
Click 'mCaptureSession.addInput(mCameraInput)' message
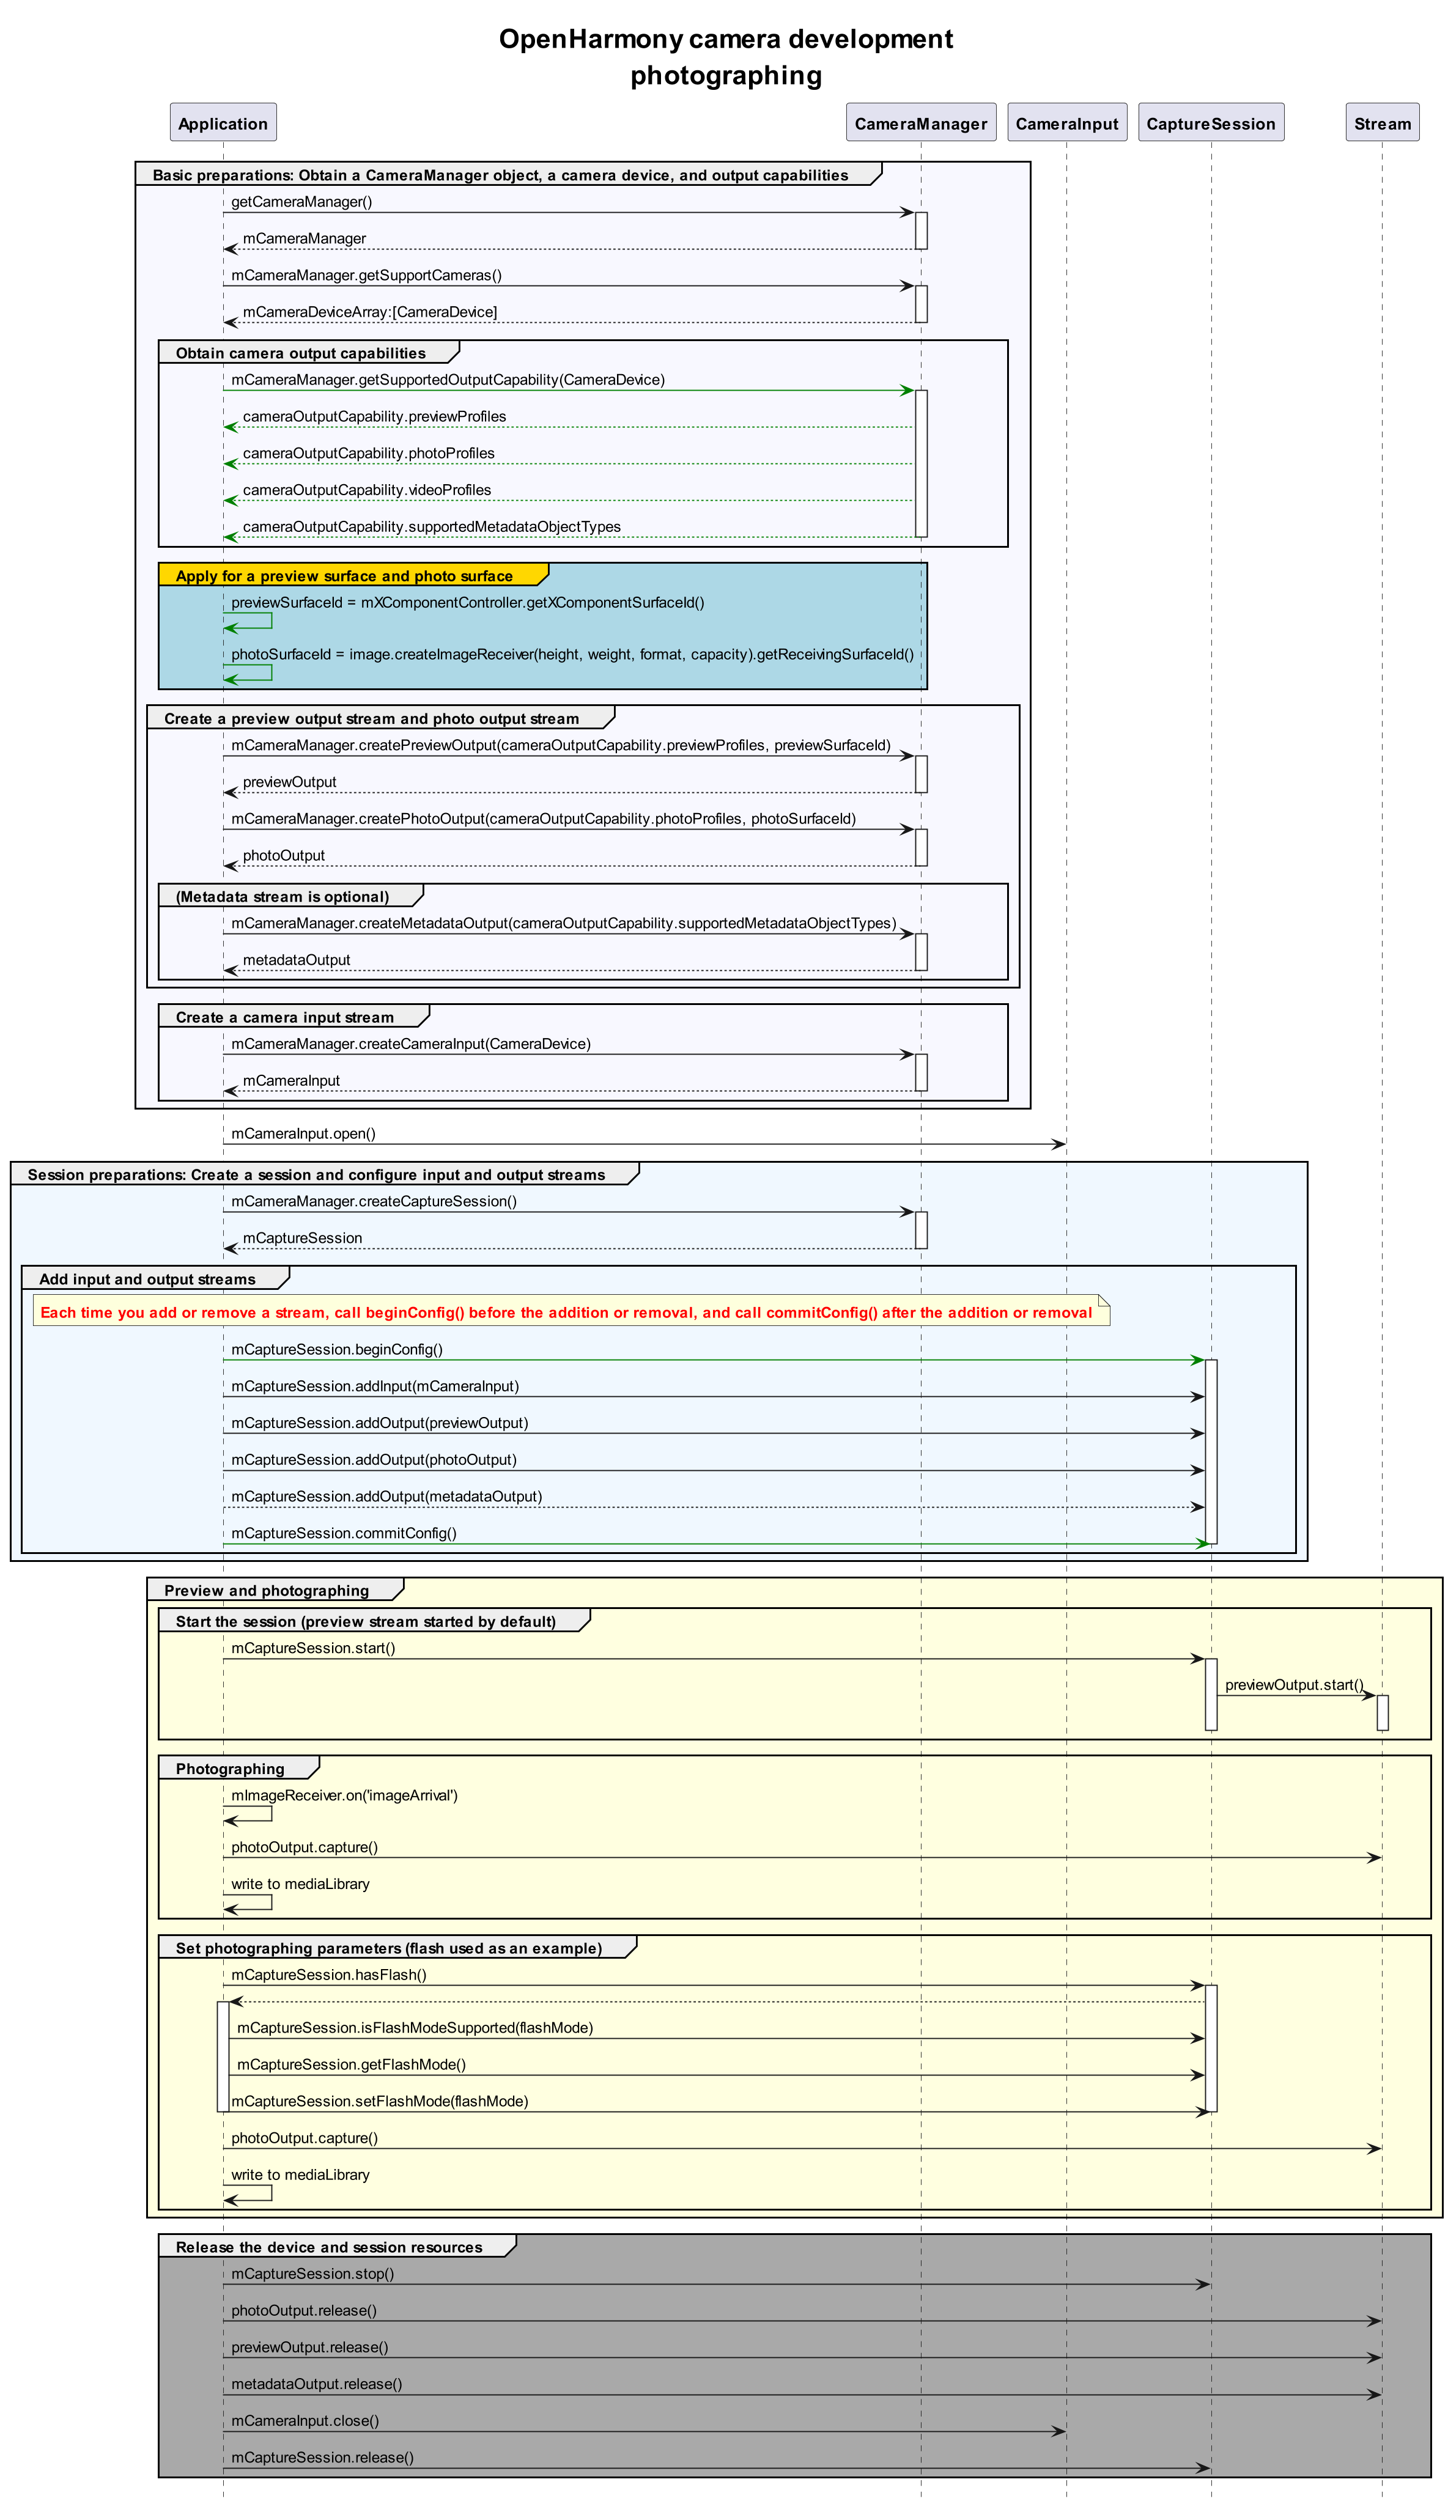tap(375, 1386)
